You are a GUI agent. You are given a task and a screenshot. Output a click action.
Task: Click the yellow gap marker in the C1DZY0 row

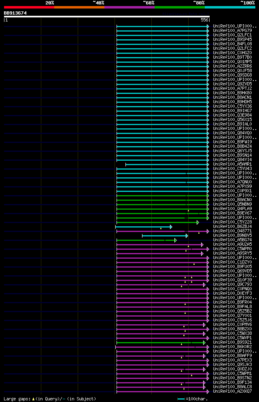194,264
